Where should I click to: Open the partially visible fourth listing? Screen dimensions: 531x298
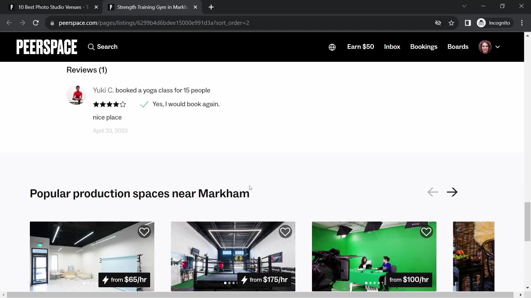click(473, 256)
